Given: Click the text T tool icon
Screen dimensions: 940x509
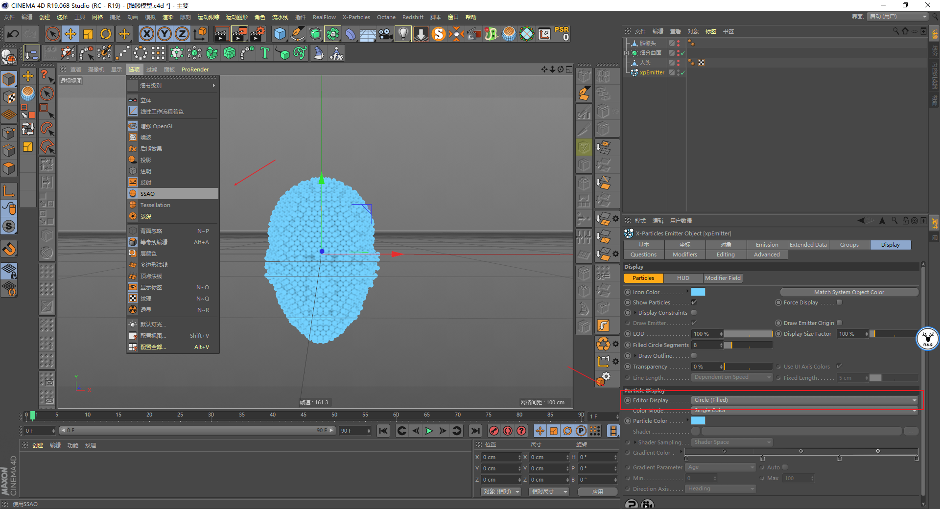Looking at the screenshot, I should [x=265, y=53].
